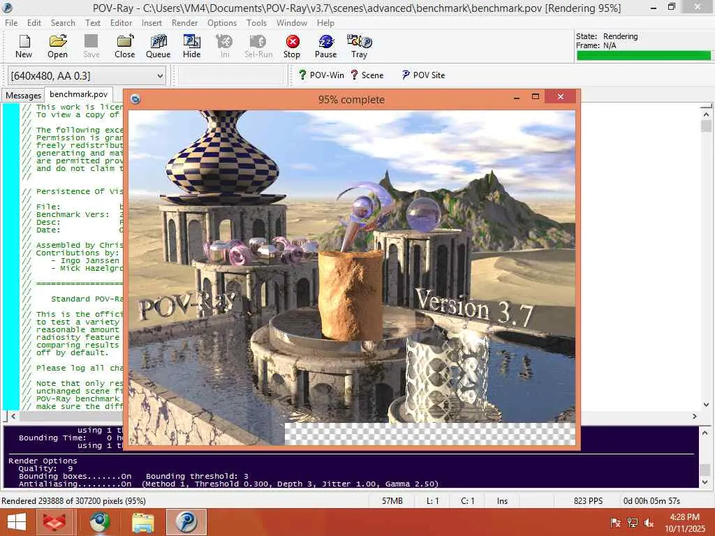This screenshot has width=715, height=536.
Task: Click the Windows Start button
Action: coord(17,522)
